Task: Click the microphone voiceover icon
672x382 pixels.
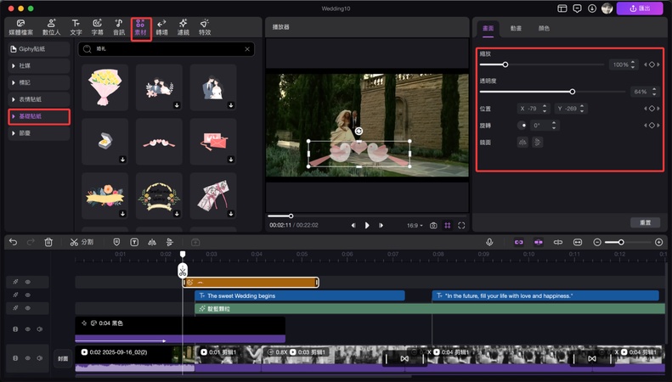Action: (x=489, y=242)
